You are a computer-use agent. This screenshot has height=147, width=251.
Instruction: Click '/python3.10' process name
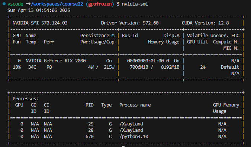point(133,137)
